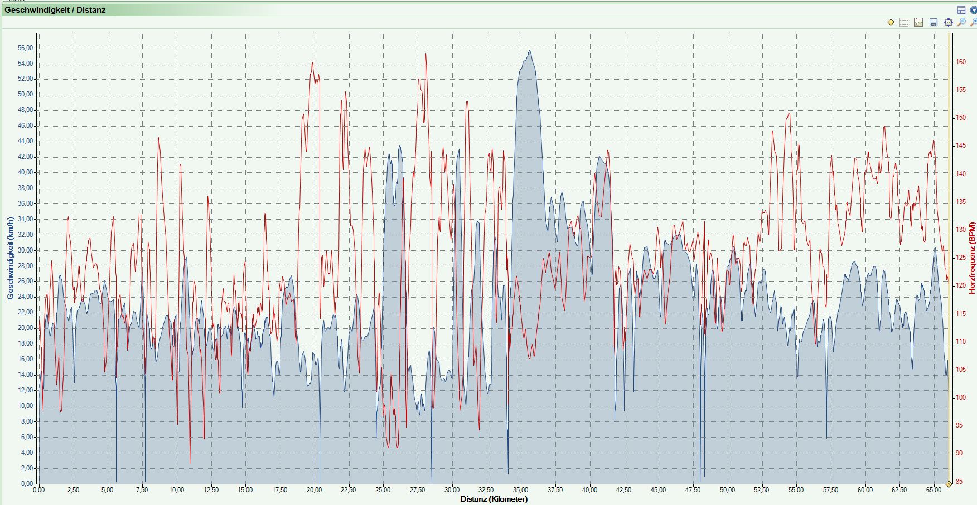
Task: Click the Herzfrequenz (BPM) axis label
Action: pyautogui.click(x=972, y=258)
